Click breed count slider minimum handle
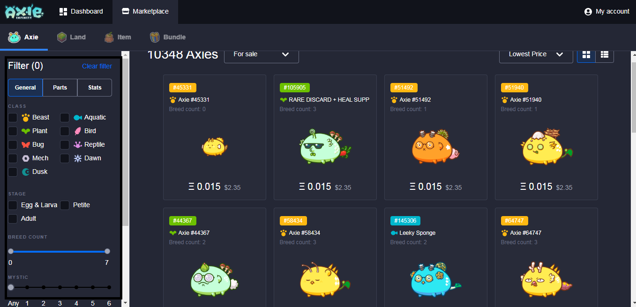This screenshot has height=307, width=636. [11, 251]
